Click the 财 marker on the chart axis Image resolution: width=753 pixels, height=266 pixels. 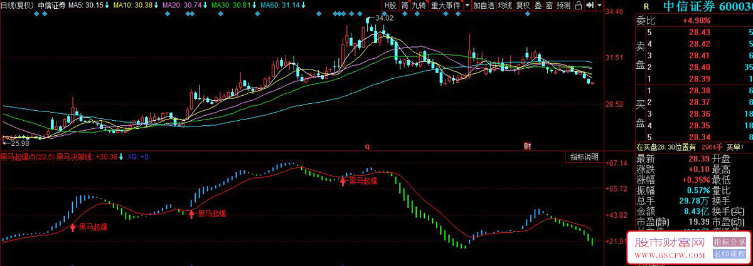pos(528,146)
